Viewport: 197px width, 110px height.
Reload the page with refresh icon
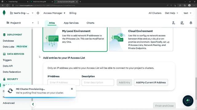[x=7, y=5]
